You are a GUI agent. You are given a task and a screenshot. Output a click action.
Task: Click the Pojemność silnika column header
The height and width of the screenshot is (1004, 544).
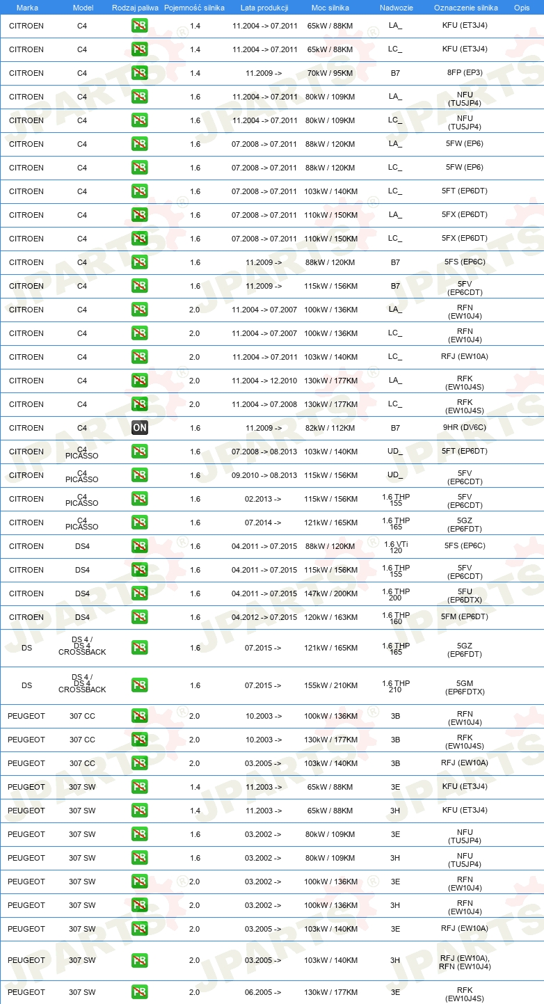195,8
